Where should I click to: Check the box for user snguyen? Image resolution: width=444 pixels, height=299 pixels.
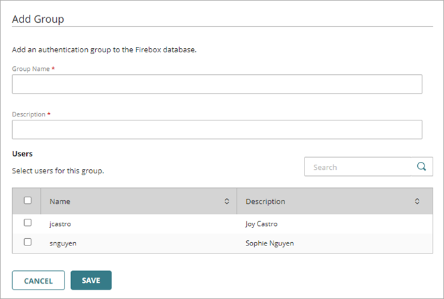click(27, 242)
